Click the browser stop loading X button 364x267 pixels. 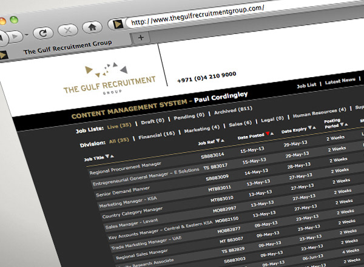68,30
